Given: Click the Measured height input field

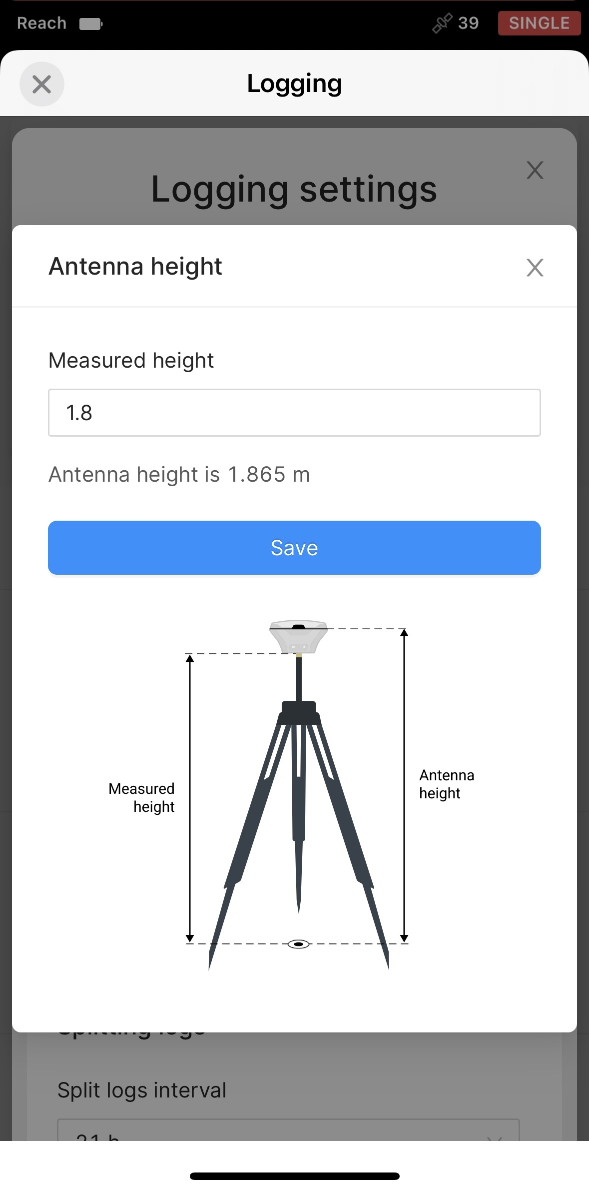Looking at the screenshot, I should click(294, 413).
